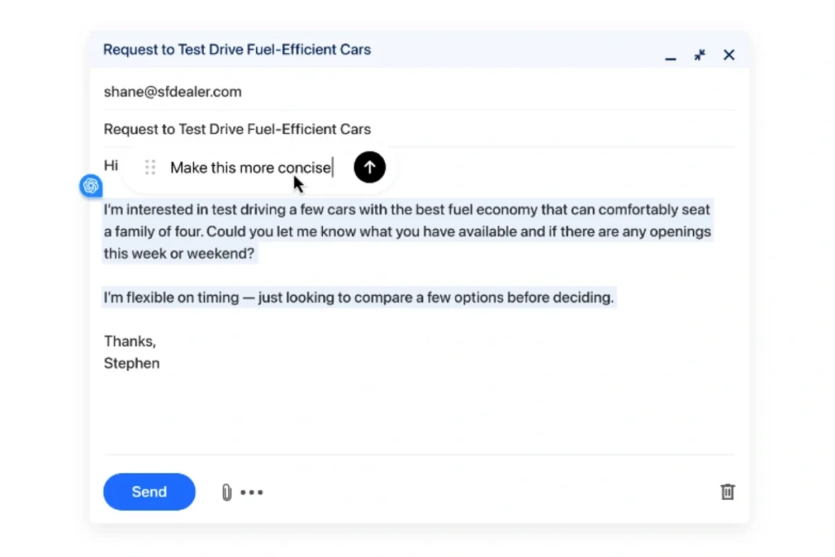Minimize the email compose window
This screenshot has height=557, width=835.
[x=670, y=56]
